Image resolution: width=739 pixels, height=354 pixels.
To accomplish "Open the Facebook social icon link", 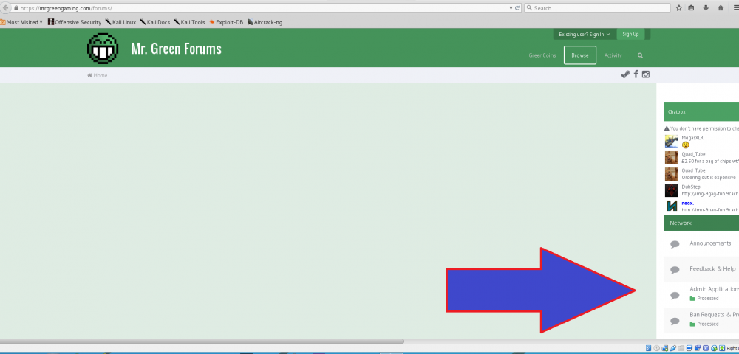I will [x=636, y=74].
